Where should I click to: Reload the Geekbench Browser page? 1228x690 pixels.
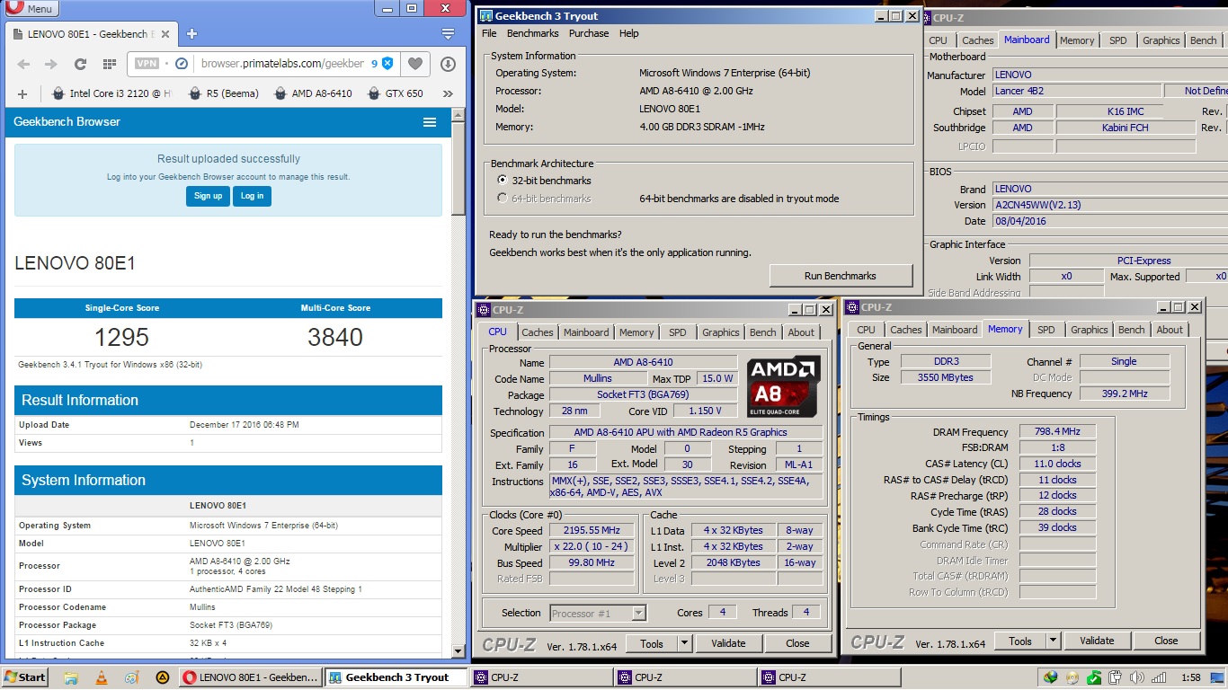80,64
